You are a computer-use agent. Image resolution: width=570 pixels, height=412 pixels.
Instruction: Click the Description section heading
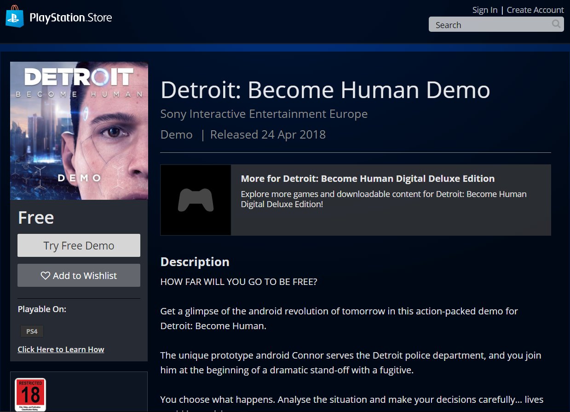click(x=195, y=261)
